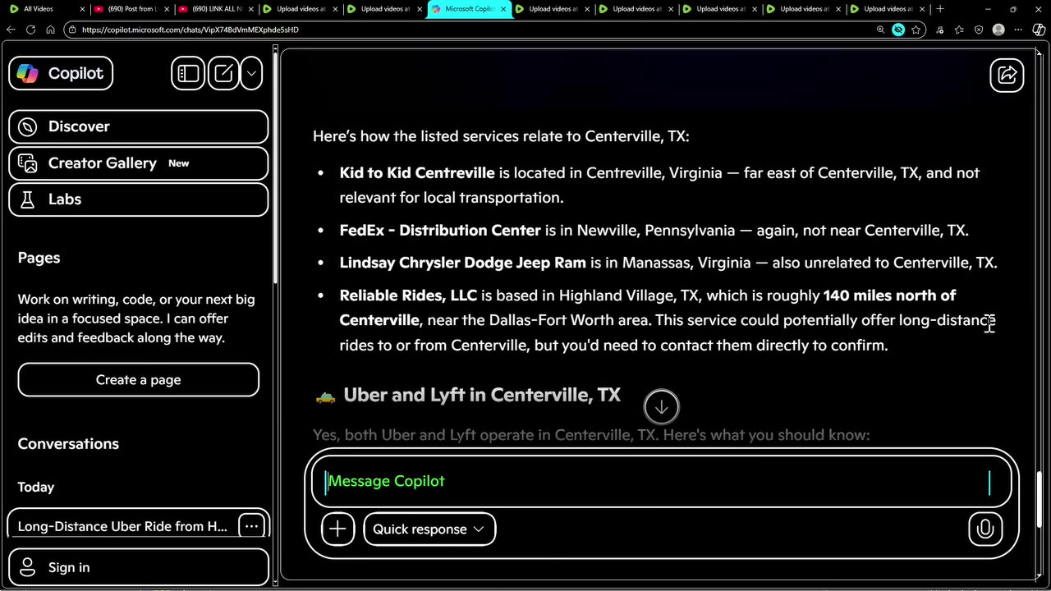Open the favorites list icon

coord(959,30)
